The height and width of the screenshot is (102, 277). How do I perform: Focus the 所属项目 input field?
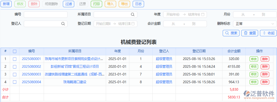(x=115, y=14)
